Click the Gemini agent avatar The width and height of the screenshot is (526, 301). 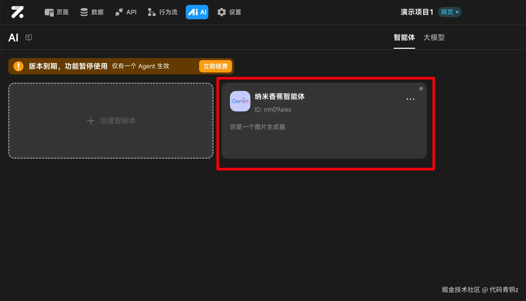tap(240, 101)
